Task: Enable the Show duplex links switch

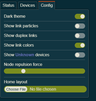Action: point(80,36)
